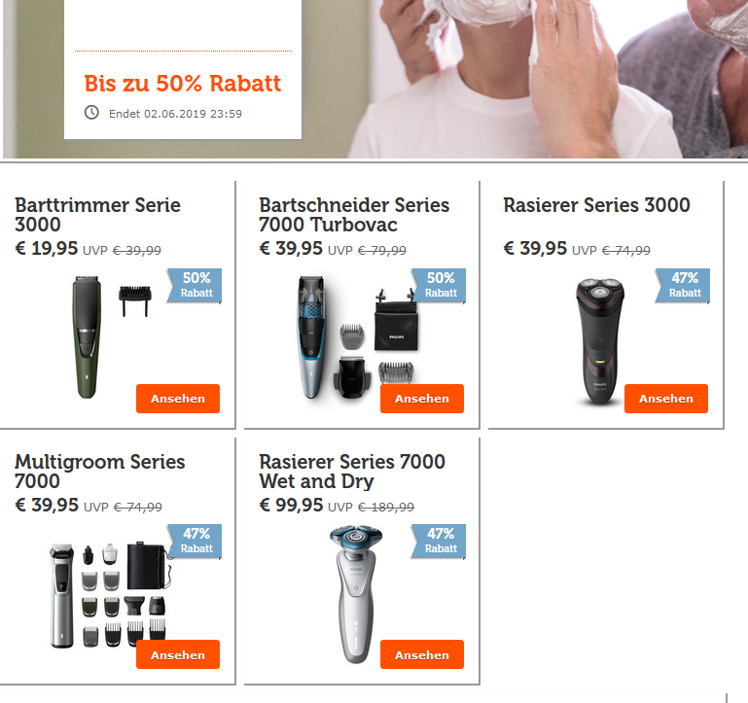The height and width of the screenshot is (703, 748).
Task: Open the Bartschneider Turbovac product image
Action: (355, 336)
